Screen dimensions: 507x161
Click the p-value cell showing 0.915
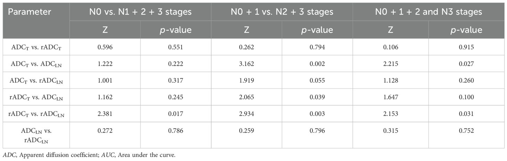coord(466,47)
